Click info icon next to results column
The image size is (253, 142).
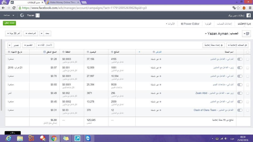[112, 52]
